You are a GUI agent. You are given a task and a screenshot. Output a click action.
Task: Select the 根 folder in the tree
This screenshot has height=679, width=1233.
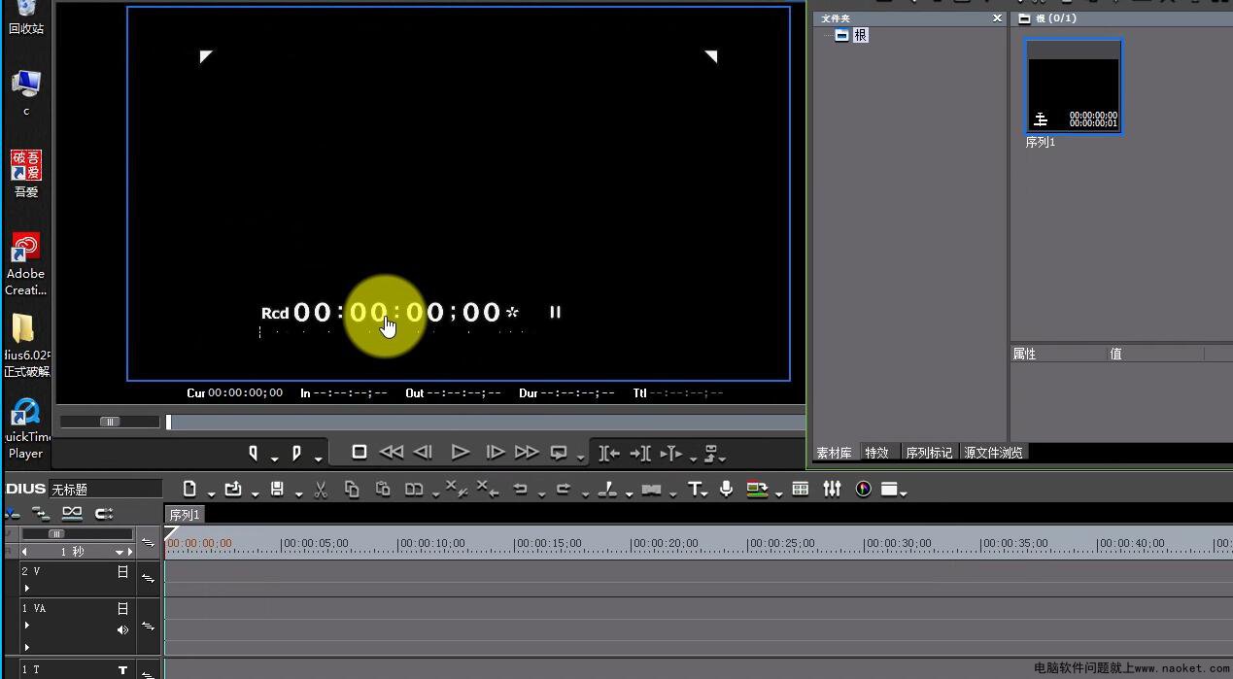861,35
